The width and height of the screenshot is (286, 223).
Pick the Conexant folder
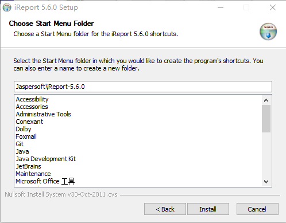pos(29,122)
